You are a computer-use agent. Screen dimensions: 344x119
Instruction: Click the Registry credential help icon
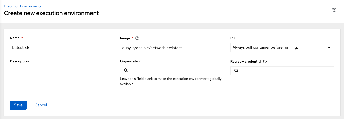265,61
